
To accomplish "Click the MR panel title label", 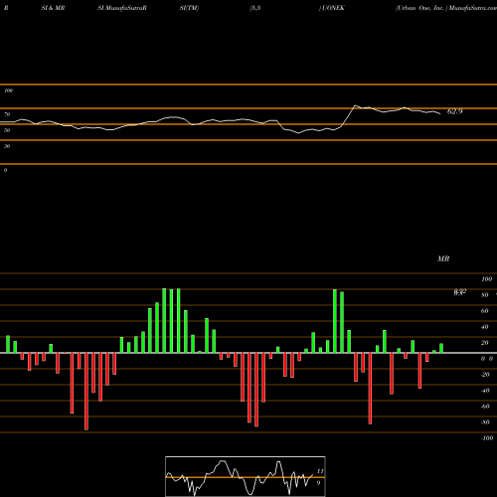I will [443, 258].
